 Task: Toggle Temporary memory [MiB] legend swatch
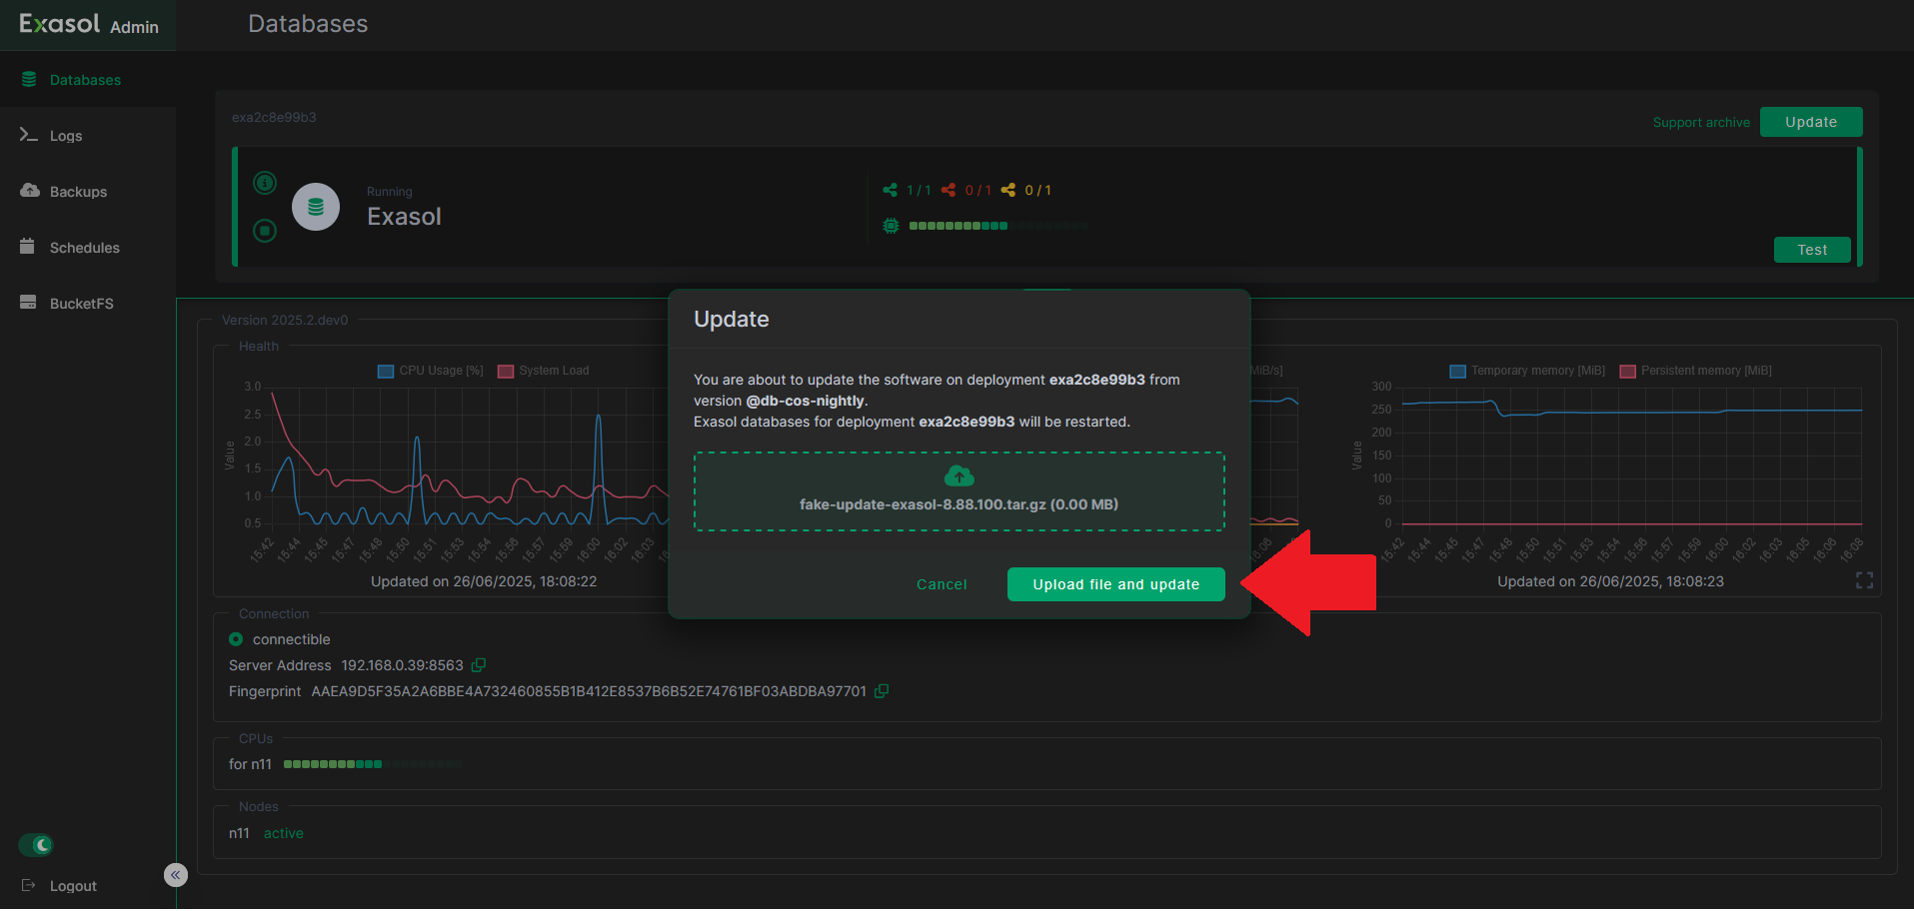[1458, 372]
